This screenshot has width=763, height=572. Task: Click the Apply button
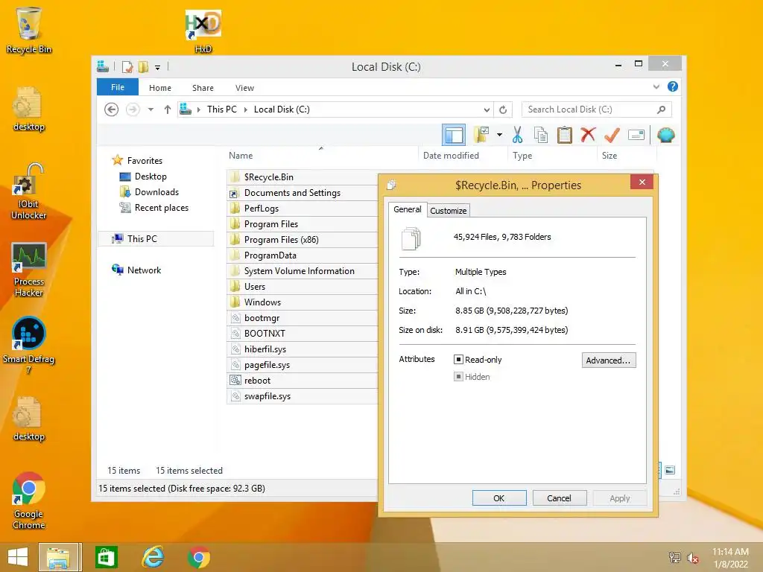coord(620,498)
